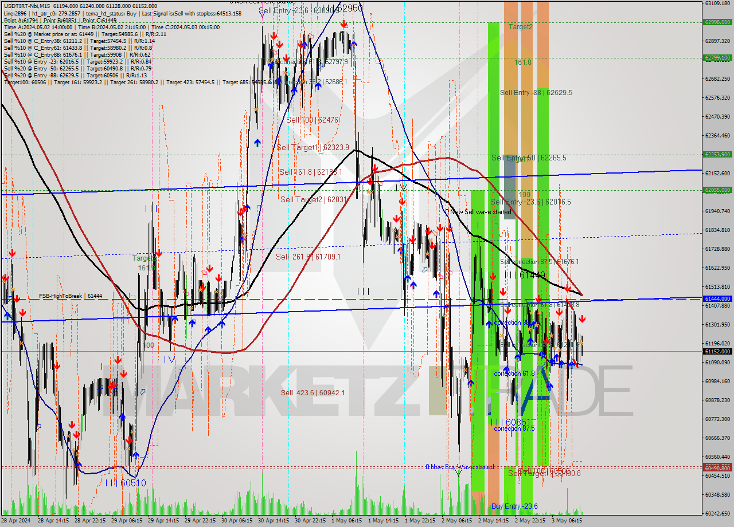Click the '0 New Sell wave started' annotation

click(x=478, y=212)
